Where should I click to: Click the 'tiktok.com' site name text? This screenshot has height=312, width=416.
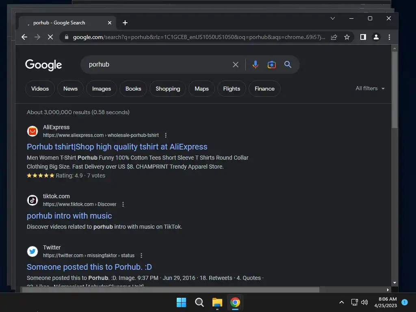click(x=56, y=196)
